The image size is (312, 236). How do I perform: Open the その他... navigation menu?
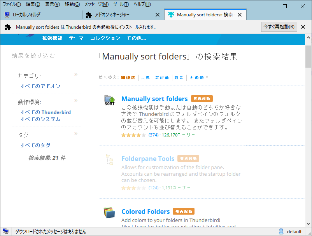(x=136, y=38)
